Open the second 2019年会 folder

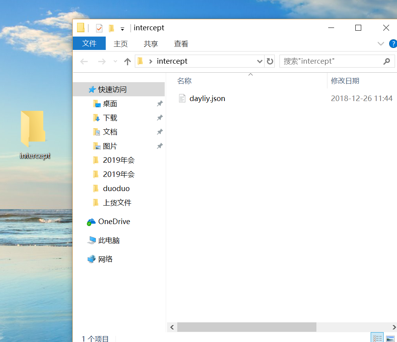point(118,174)
